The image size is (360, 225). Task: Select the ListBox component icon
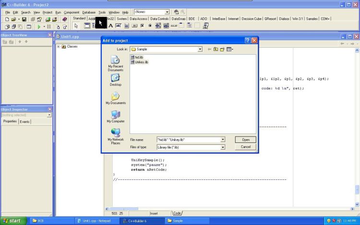click(158, 26)
